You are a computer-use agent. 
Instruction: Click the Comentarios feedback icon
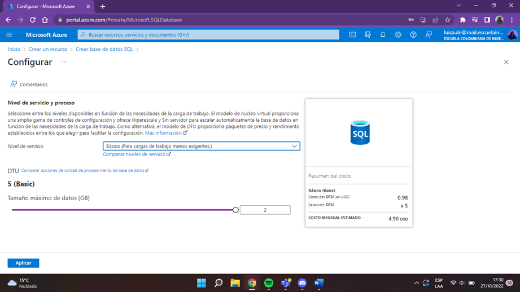[14, 84]
